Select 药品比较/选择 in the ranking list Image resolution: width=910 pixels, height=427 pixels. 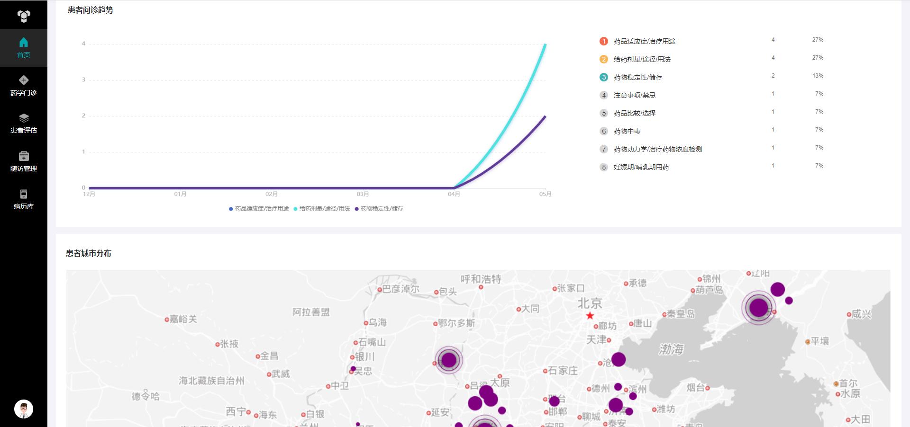point(634,113)
